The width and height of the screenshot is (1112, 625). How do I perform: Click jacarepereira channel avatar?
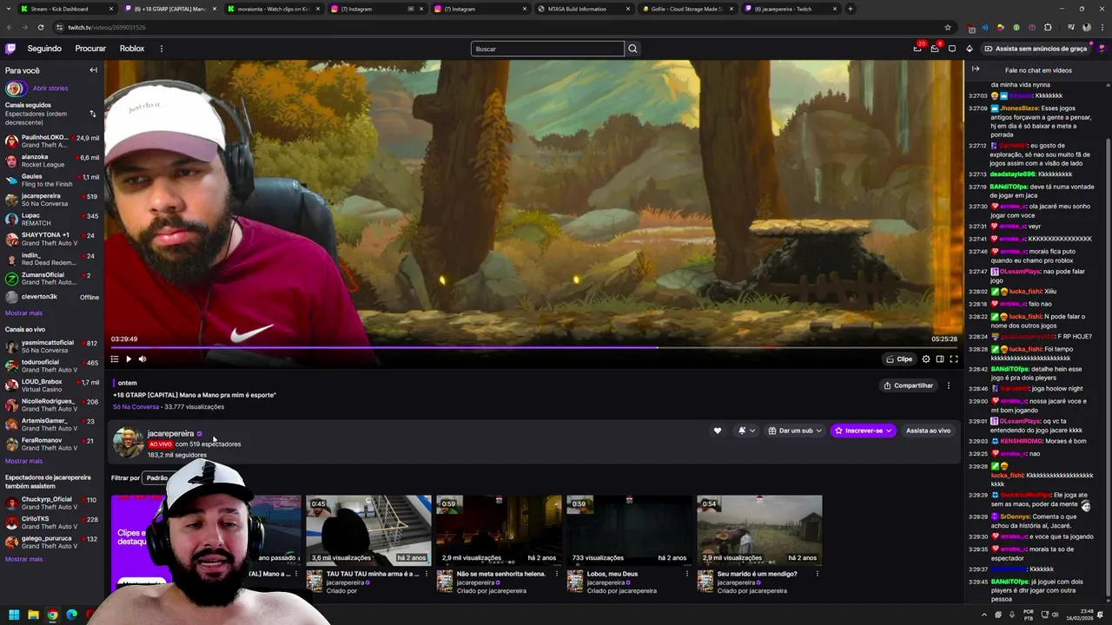pos(128,442)
